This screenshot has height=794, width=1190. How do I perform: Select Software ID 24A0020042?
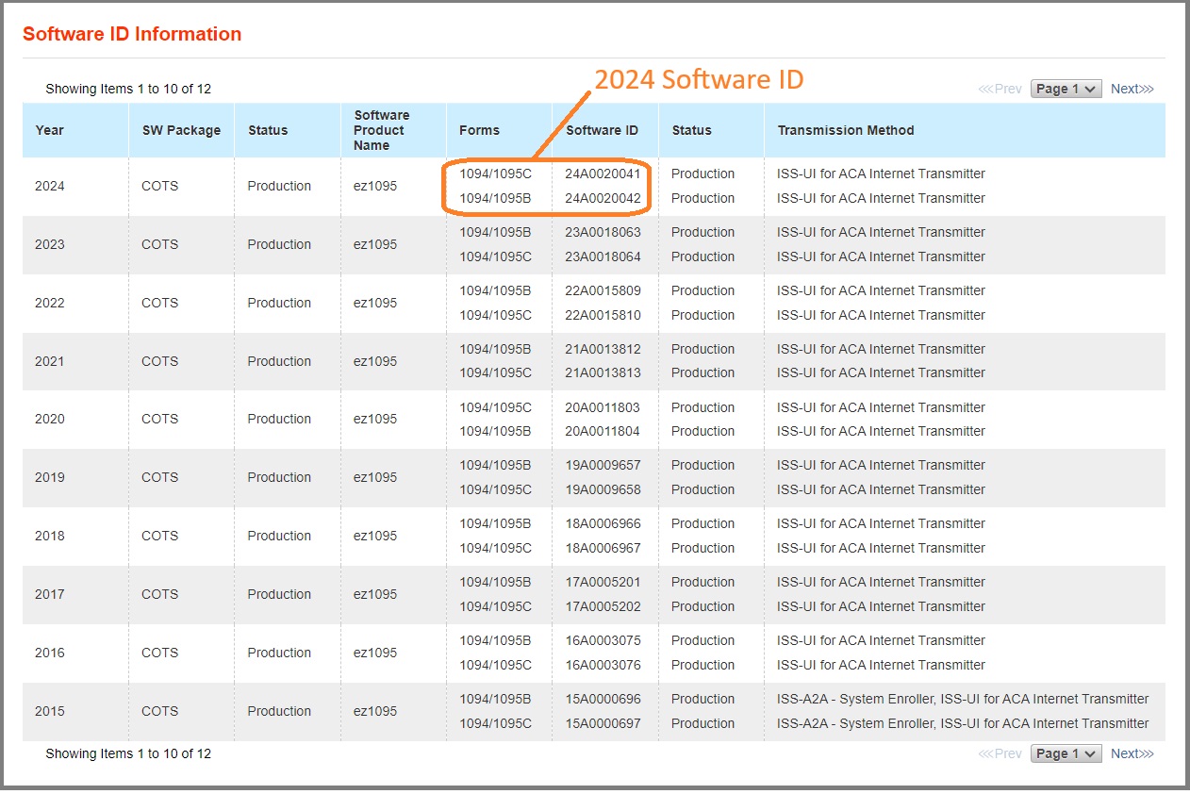pos(603,198)
